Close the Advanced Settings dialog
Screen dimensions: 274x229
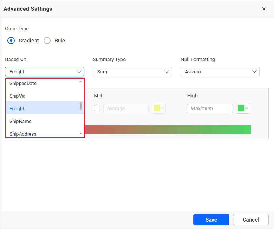tap(264, 9)
